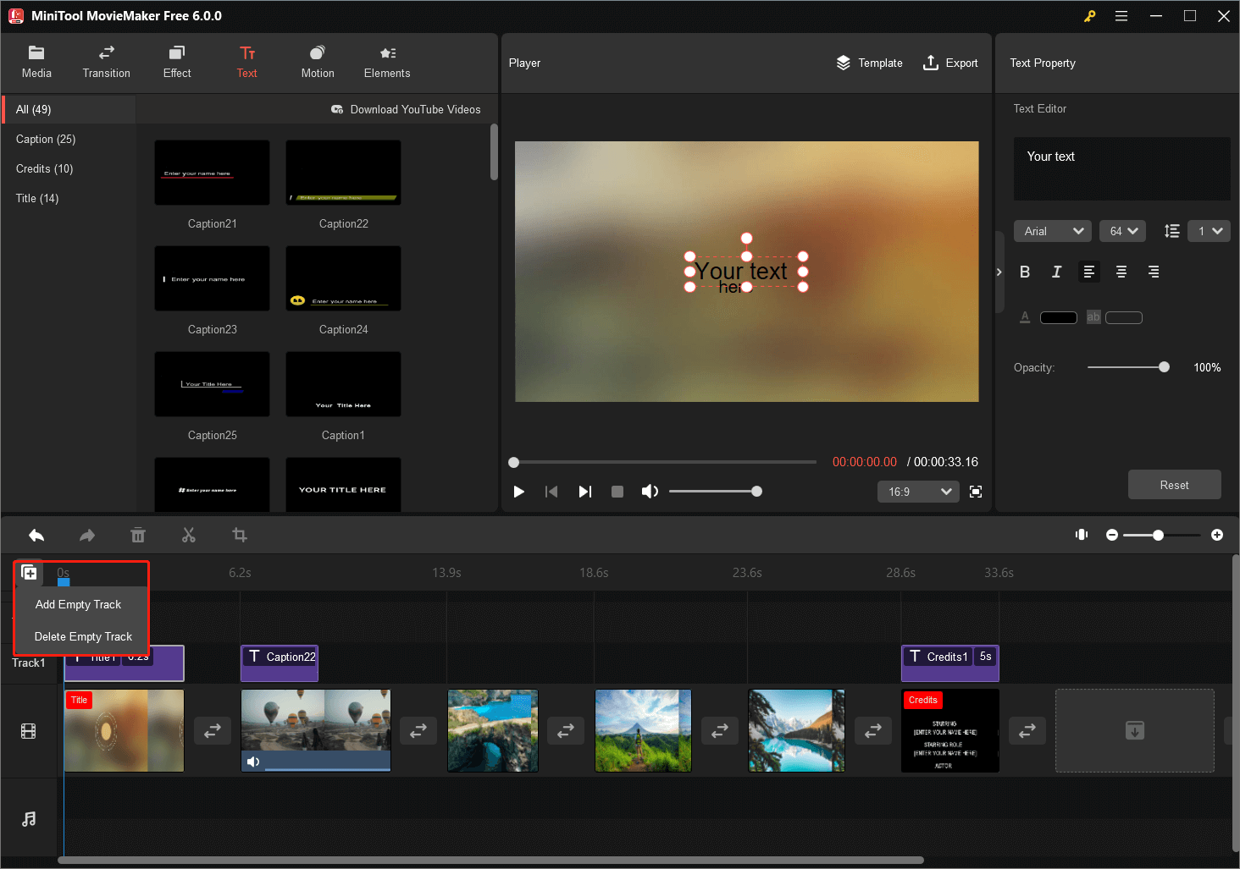Screen dimensions: 1240x869
Task: Delete the selected clip
Action: [138, 535]
